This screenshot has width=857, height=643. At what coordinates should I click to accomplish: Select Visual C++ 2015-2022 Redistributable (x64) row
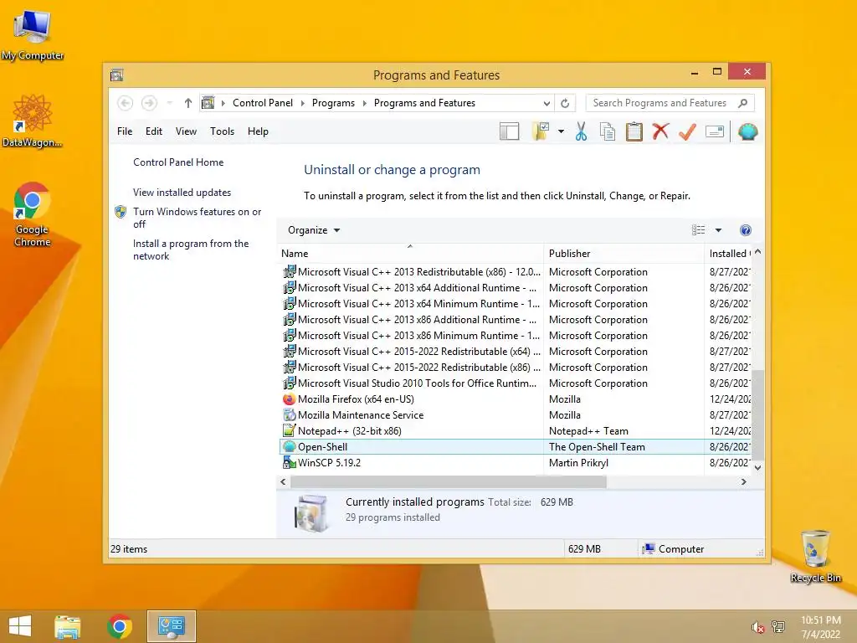tap(515, 352)
